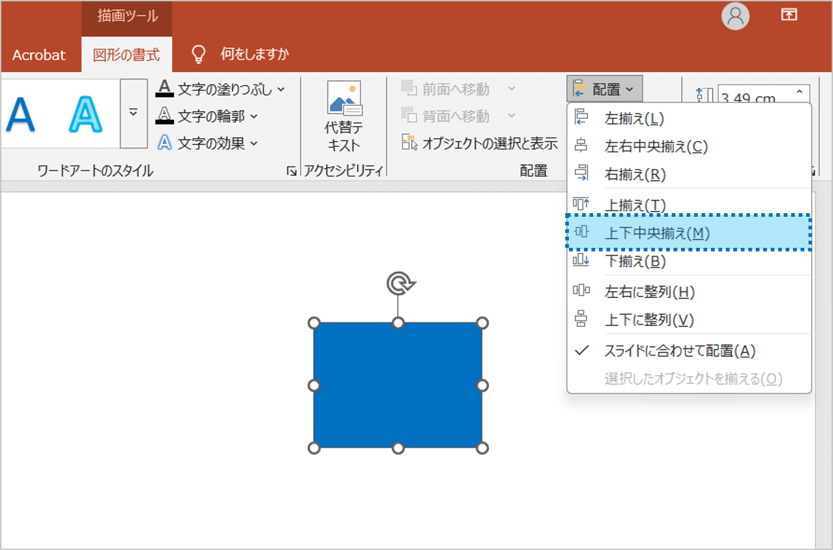Click the text outline letter A icon
Viewport: 833px width, 550px height.
pyautogui.click(x=164, y=115)
